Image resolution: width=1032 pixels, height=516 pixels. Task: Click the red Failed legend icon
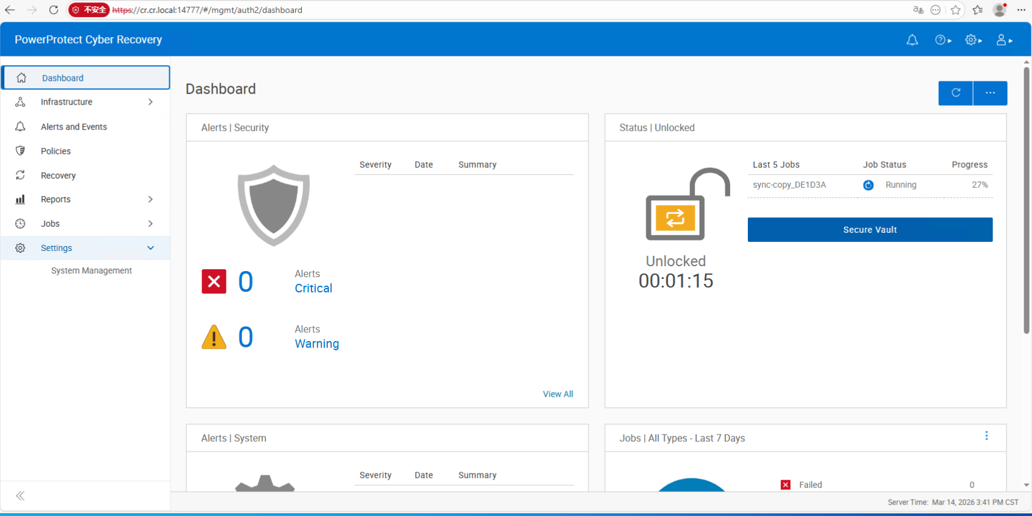(786, 485)
